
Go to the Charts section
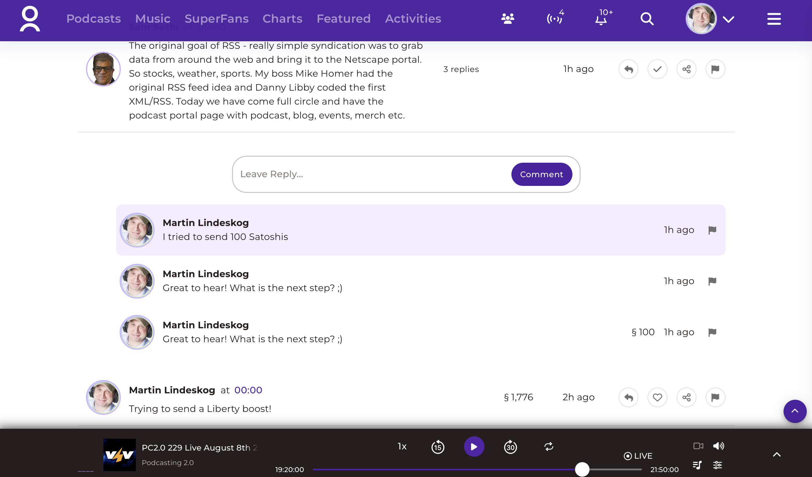pos(282,19)
